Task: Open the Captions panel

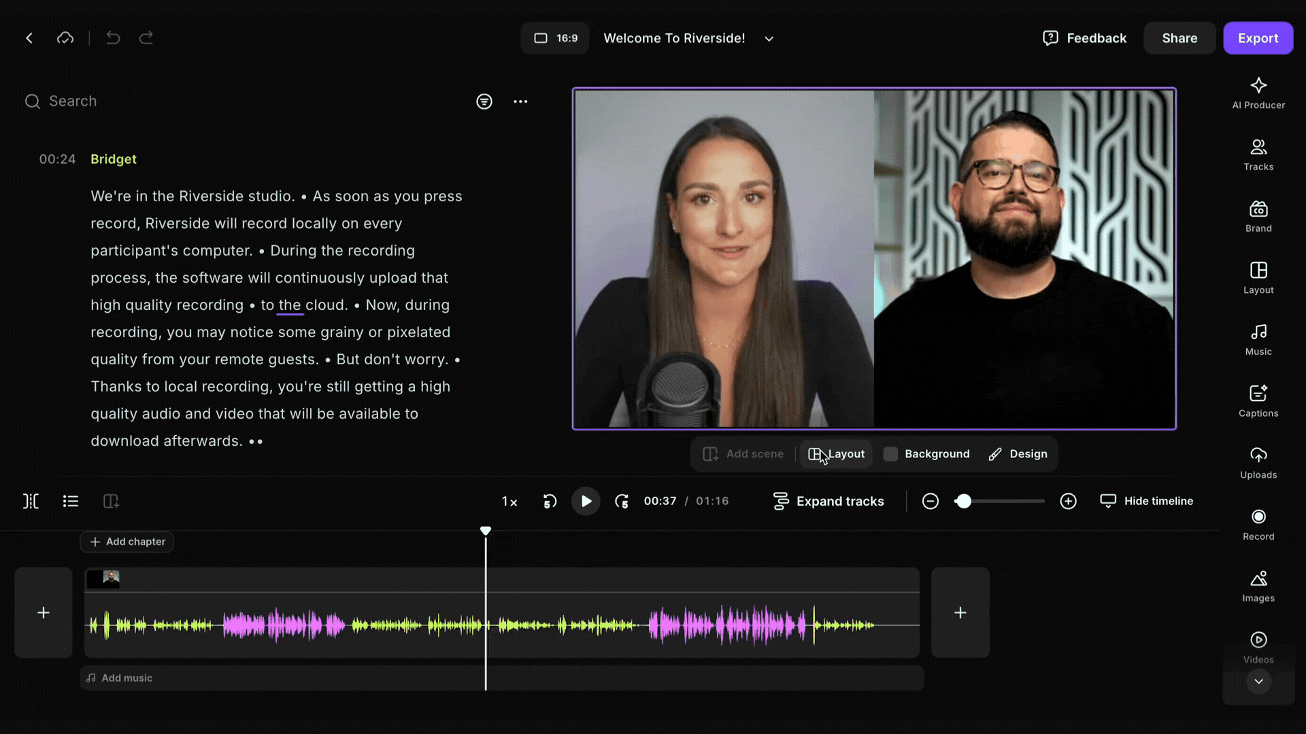Action: pos(1258,401)
